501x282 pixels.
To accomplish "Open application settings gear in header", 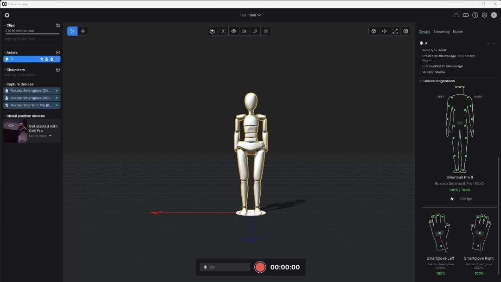I will 484,15.
